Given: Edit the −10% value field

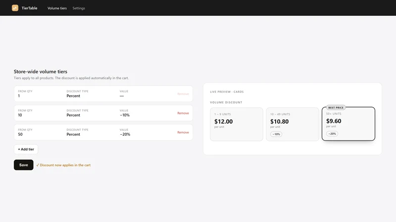Looking at the screenshot, I should [x=125, y=115].
